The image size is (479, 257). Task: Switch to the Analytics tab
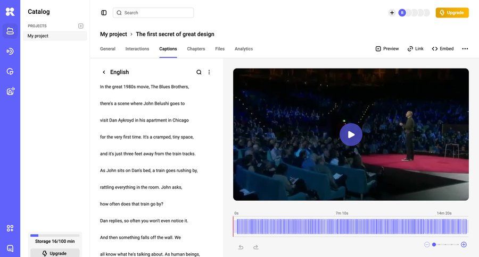244,49
